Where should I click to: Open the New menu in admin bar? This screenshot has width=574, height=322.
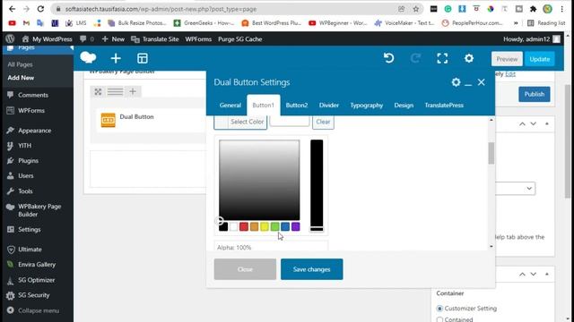113,38
